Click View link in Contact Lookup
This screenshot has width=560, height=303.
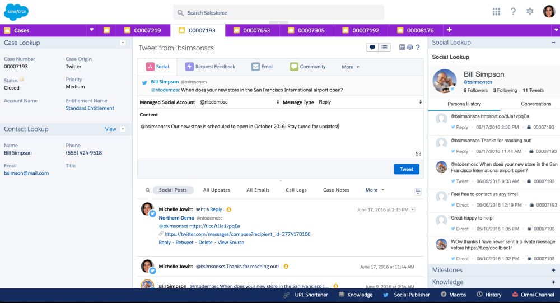[110, 129]
